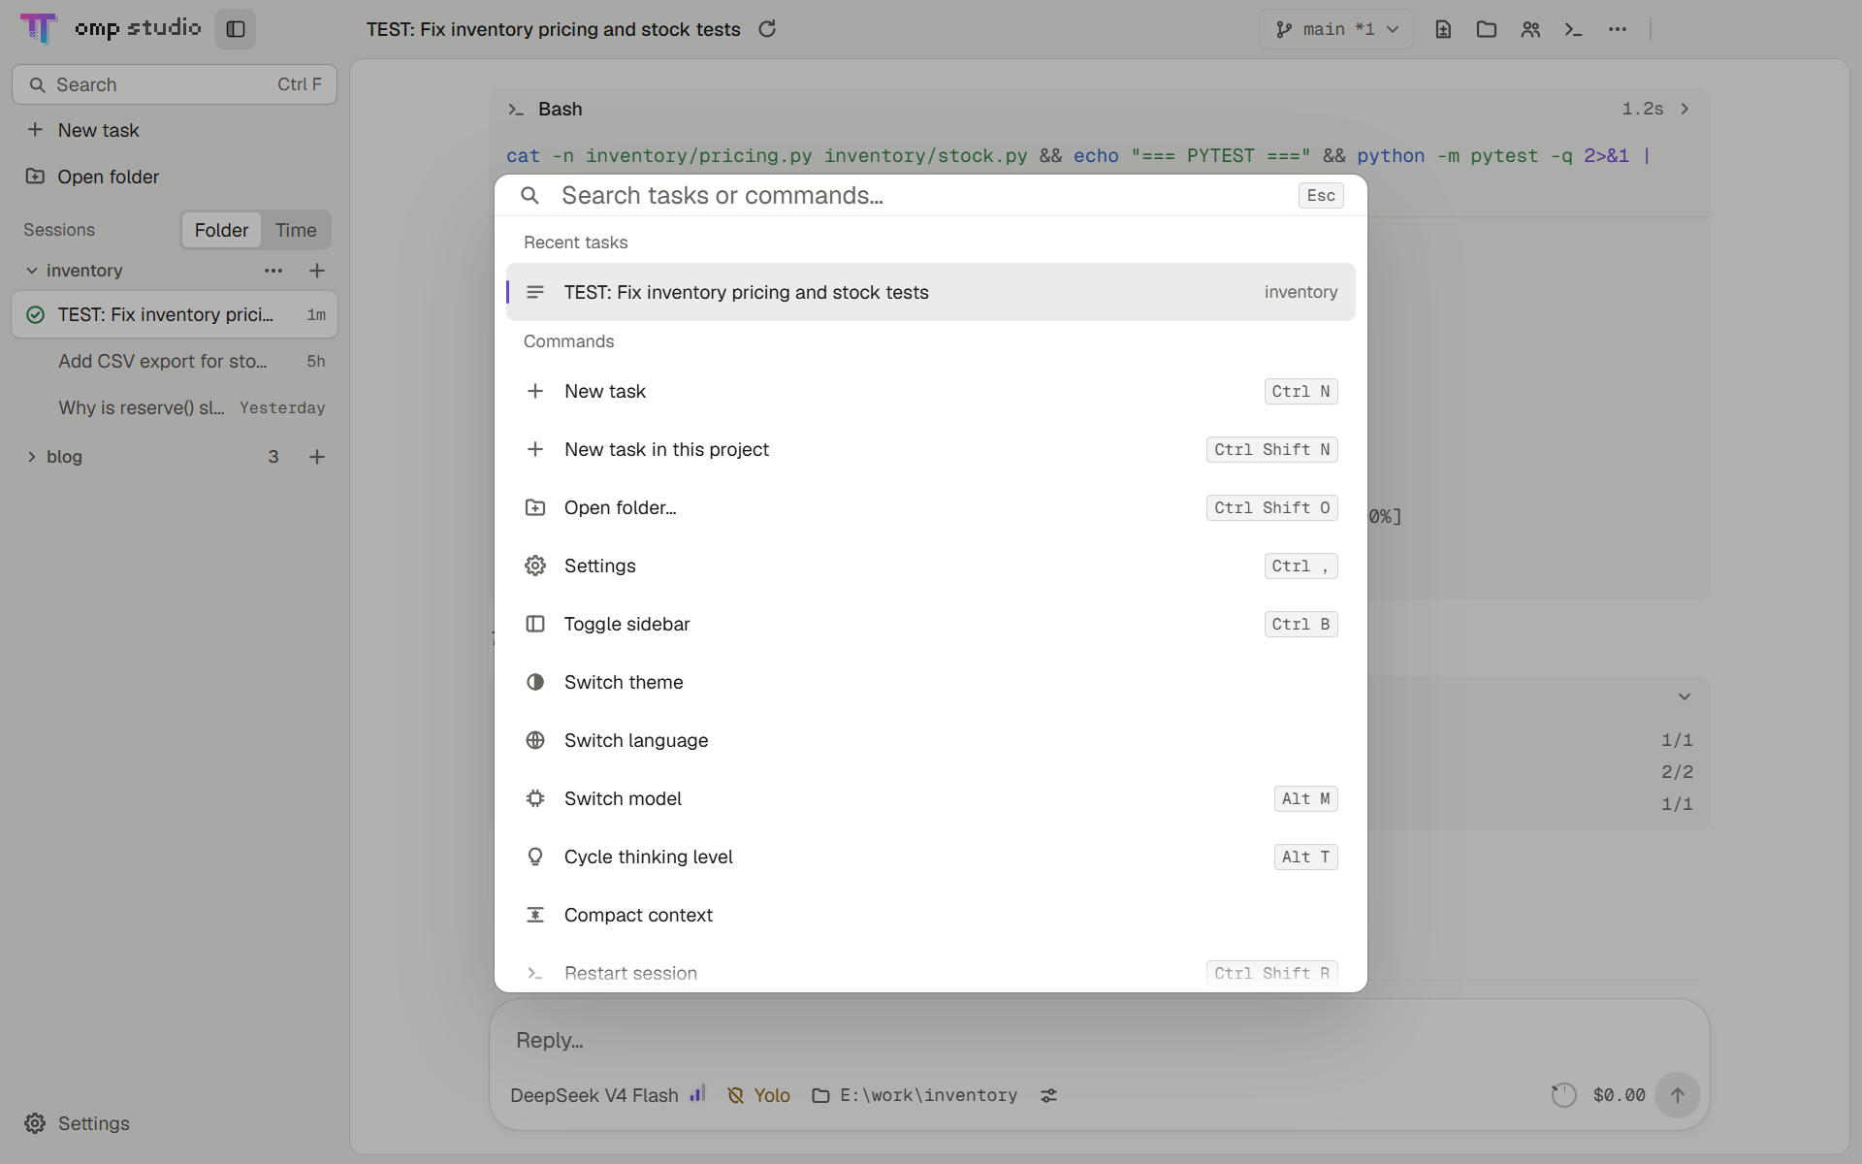Open the folder icon in top toolbar
This screenshot has height=1164, width=1862.
click(x=1487, y=29)
